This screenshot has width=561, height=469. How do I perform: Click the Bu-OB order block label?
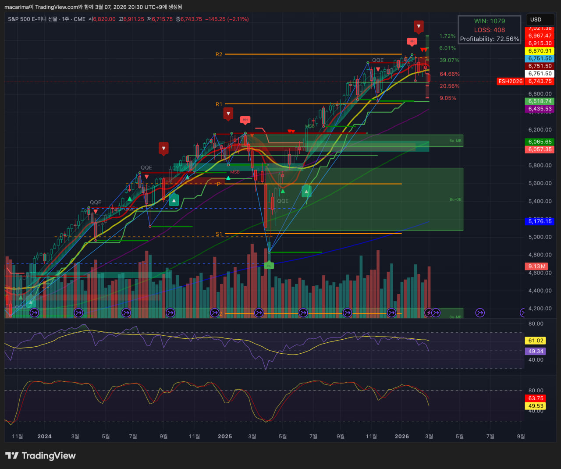[x=455, y=199]
